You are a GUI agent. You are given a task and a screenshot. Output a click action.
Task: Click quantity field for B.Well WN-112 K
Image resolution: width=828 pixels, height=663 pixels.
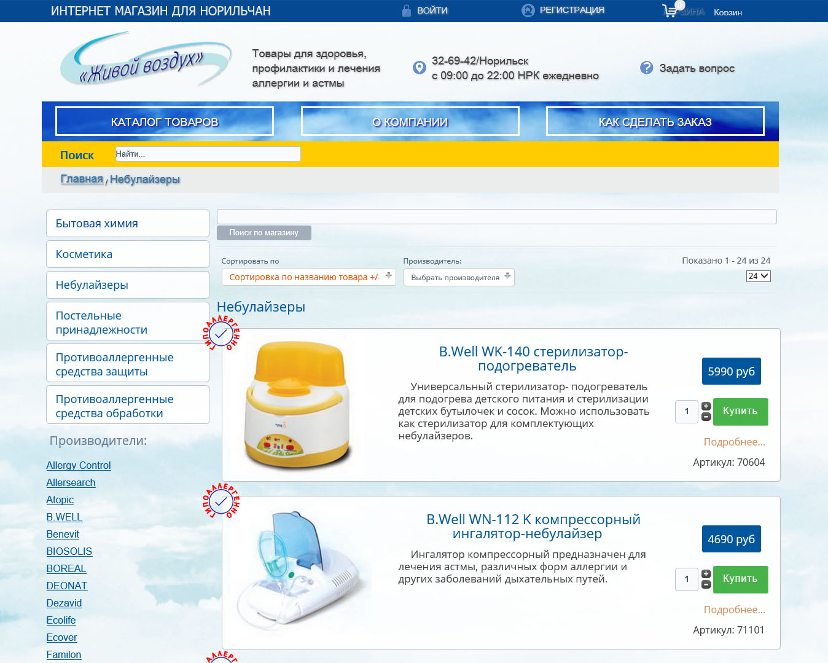(x=687, y=579)
